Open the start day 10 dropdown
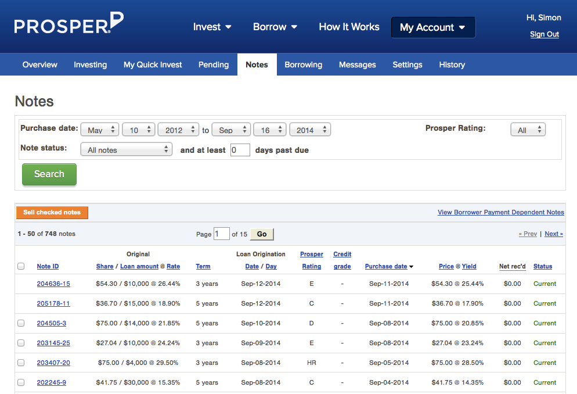This screenshot has height=394, width=577. coord(139,130)
